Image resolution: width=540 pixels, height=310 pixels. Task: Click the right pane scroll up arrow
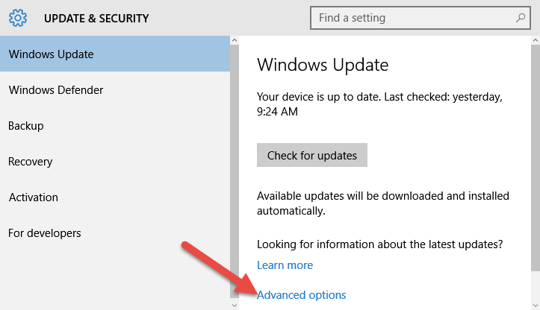click(x=536, y=40)
